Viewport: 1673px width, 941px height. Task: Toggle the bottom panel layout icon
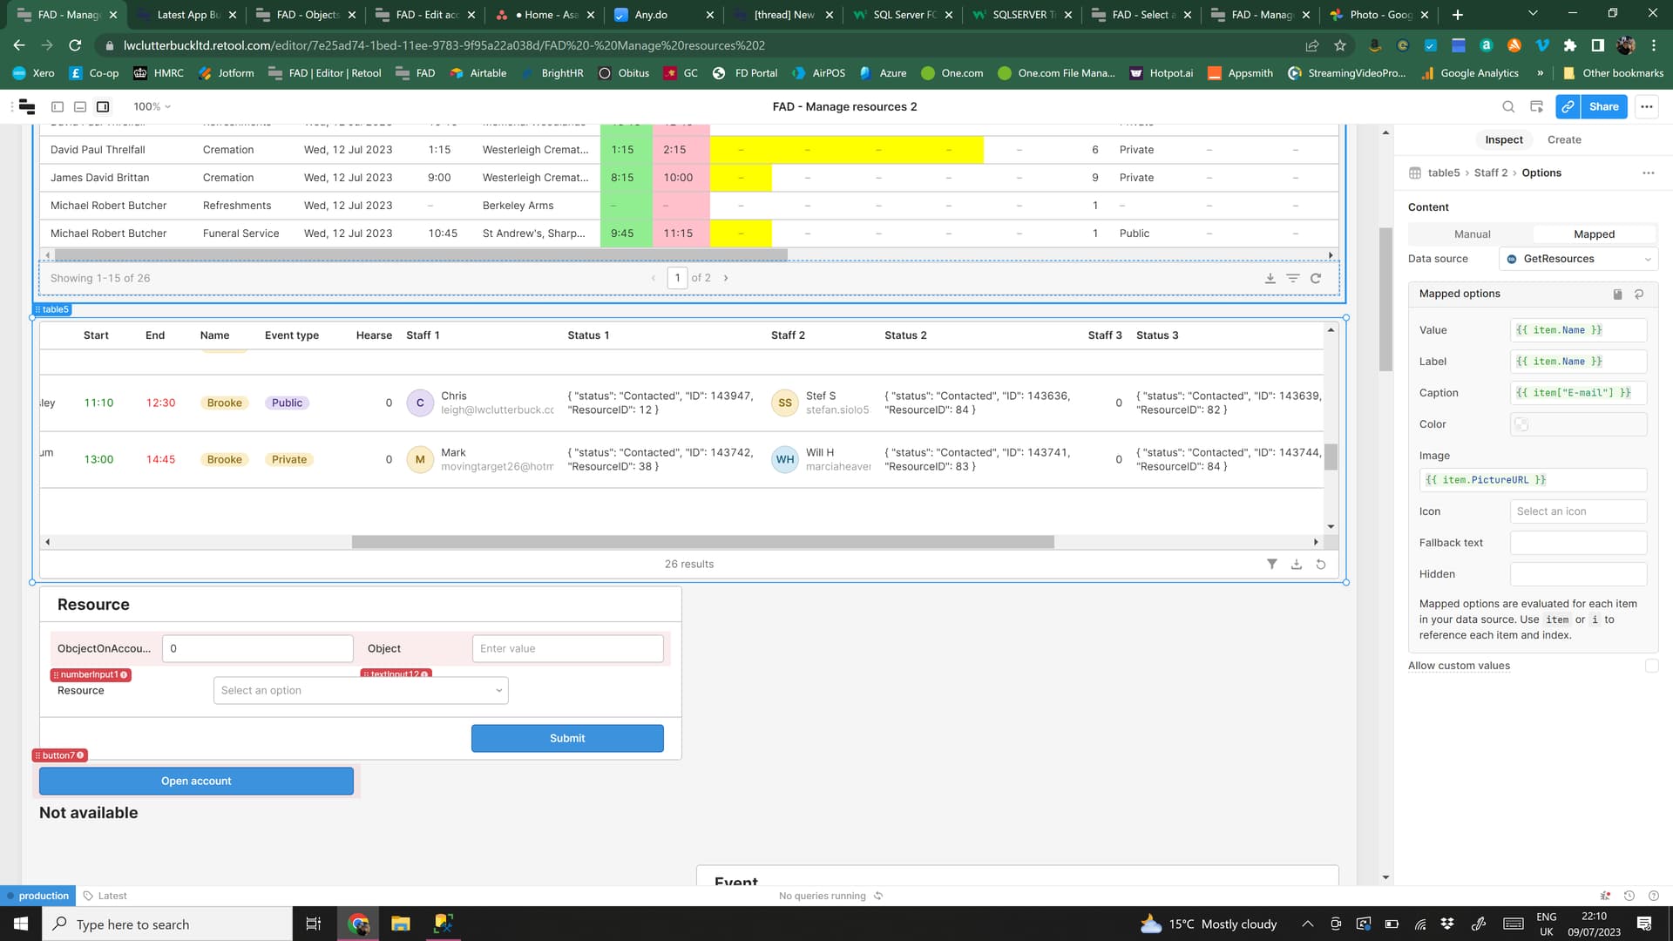pos(80,106)
